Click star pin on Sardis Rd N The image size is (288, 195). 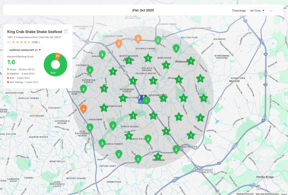[x=129, y=136]
